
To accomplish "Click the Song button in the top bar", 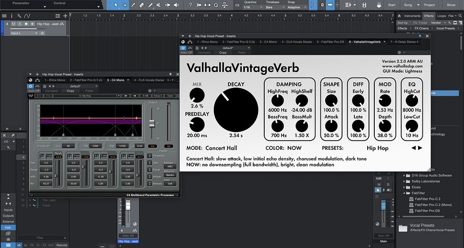I will click(x=408, y=5).
